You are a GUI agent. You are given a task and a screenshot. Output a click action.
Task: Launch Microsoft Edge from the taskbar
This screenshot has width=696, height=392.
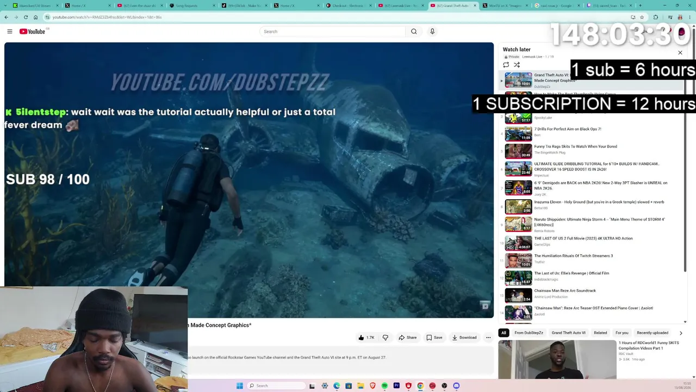tap(337, 385)
